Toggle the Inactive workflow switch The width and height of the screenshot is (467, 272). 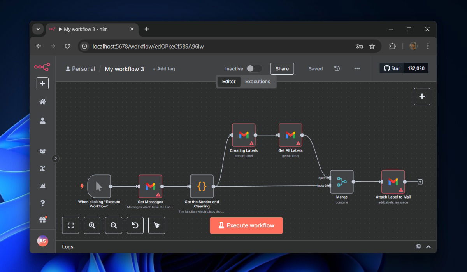point(254,68)
